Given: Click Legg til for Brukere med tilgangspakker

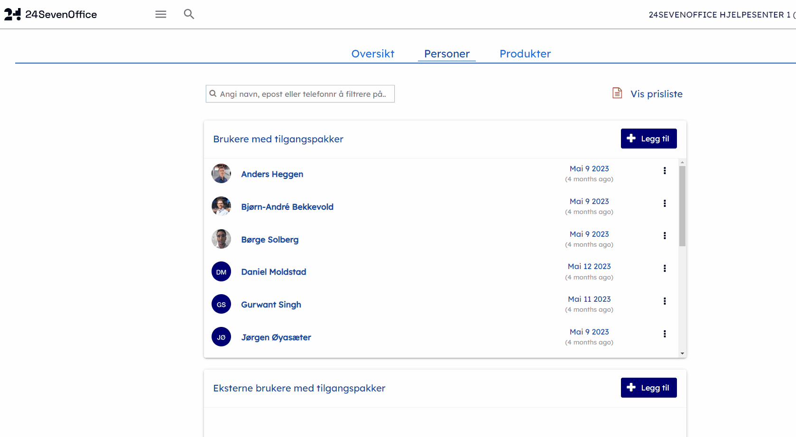Looking at the screenshot, I should (x=648, y=139).
